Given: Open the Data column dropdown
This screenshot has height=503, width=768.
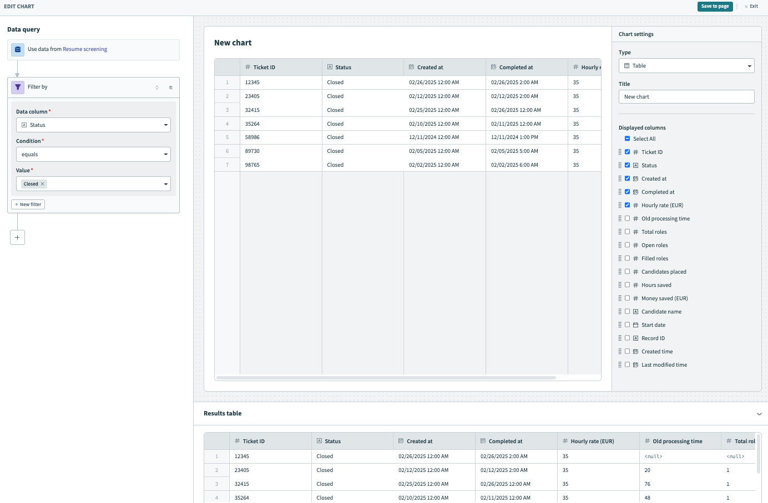Looking at the screenshot, I should pyautogui.click(x=93, y=125).
